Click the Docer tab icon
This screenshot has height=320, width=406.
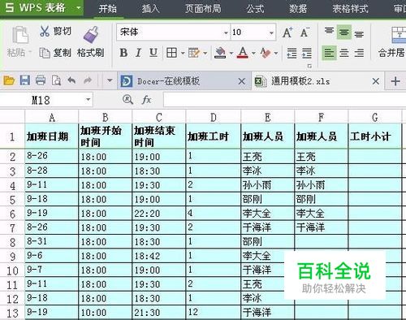pos(127,81)
